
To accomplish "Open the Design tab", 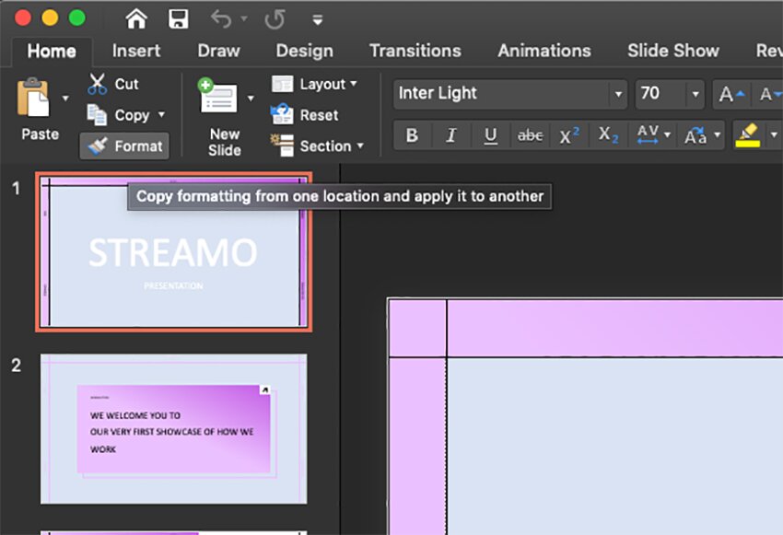I will pos(304,51).
